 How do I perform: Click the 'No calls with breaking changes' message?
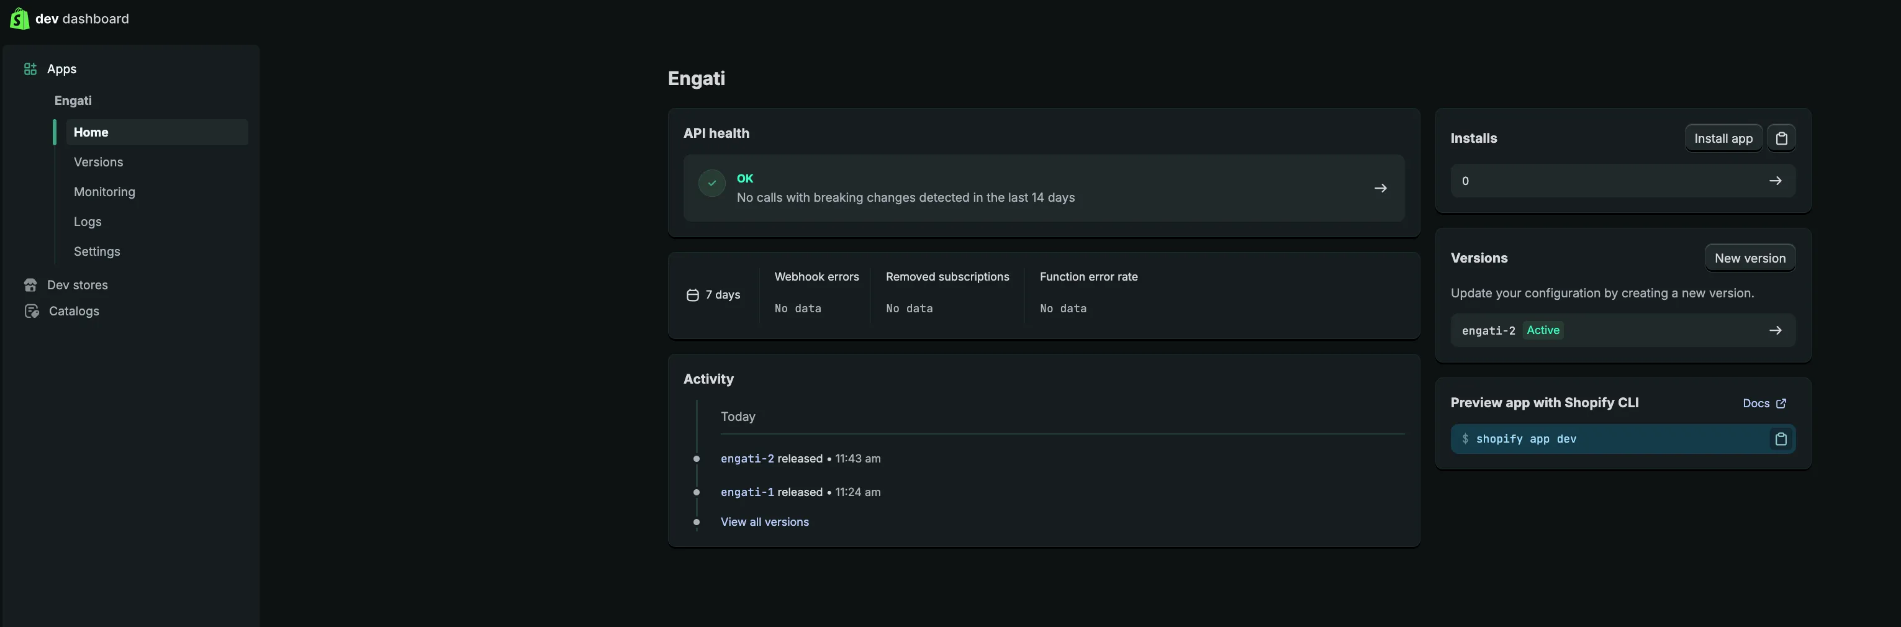tap(905, 197)
